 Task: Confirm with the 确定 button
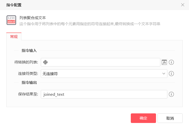coord(143,118)
